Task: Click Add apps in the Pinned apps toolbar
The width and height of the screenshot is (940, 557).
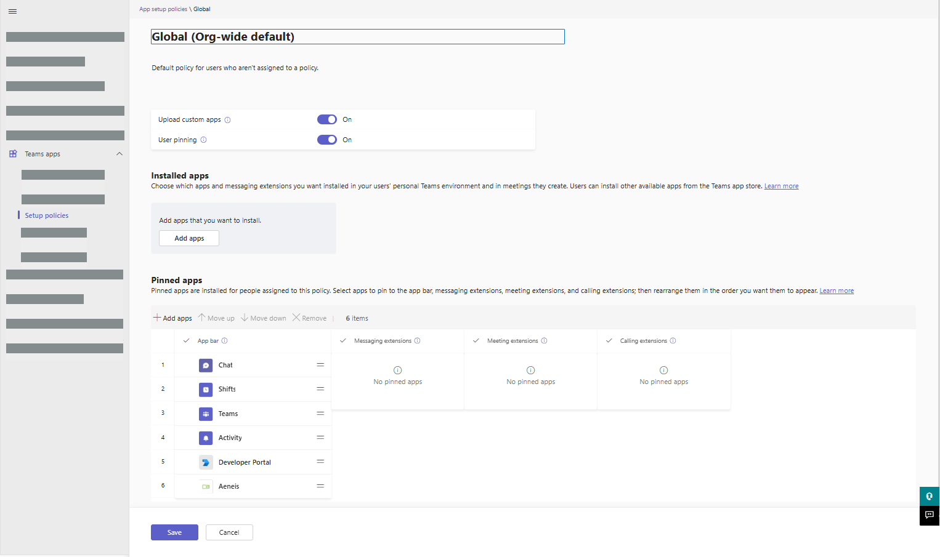Action: tap(172, 318)
